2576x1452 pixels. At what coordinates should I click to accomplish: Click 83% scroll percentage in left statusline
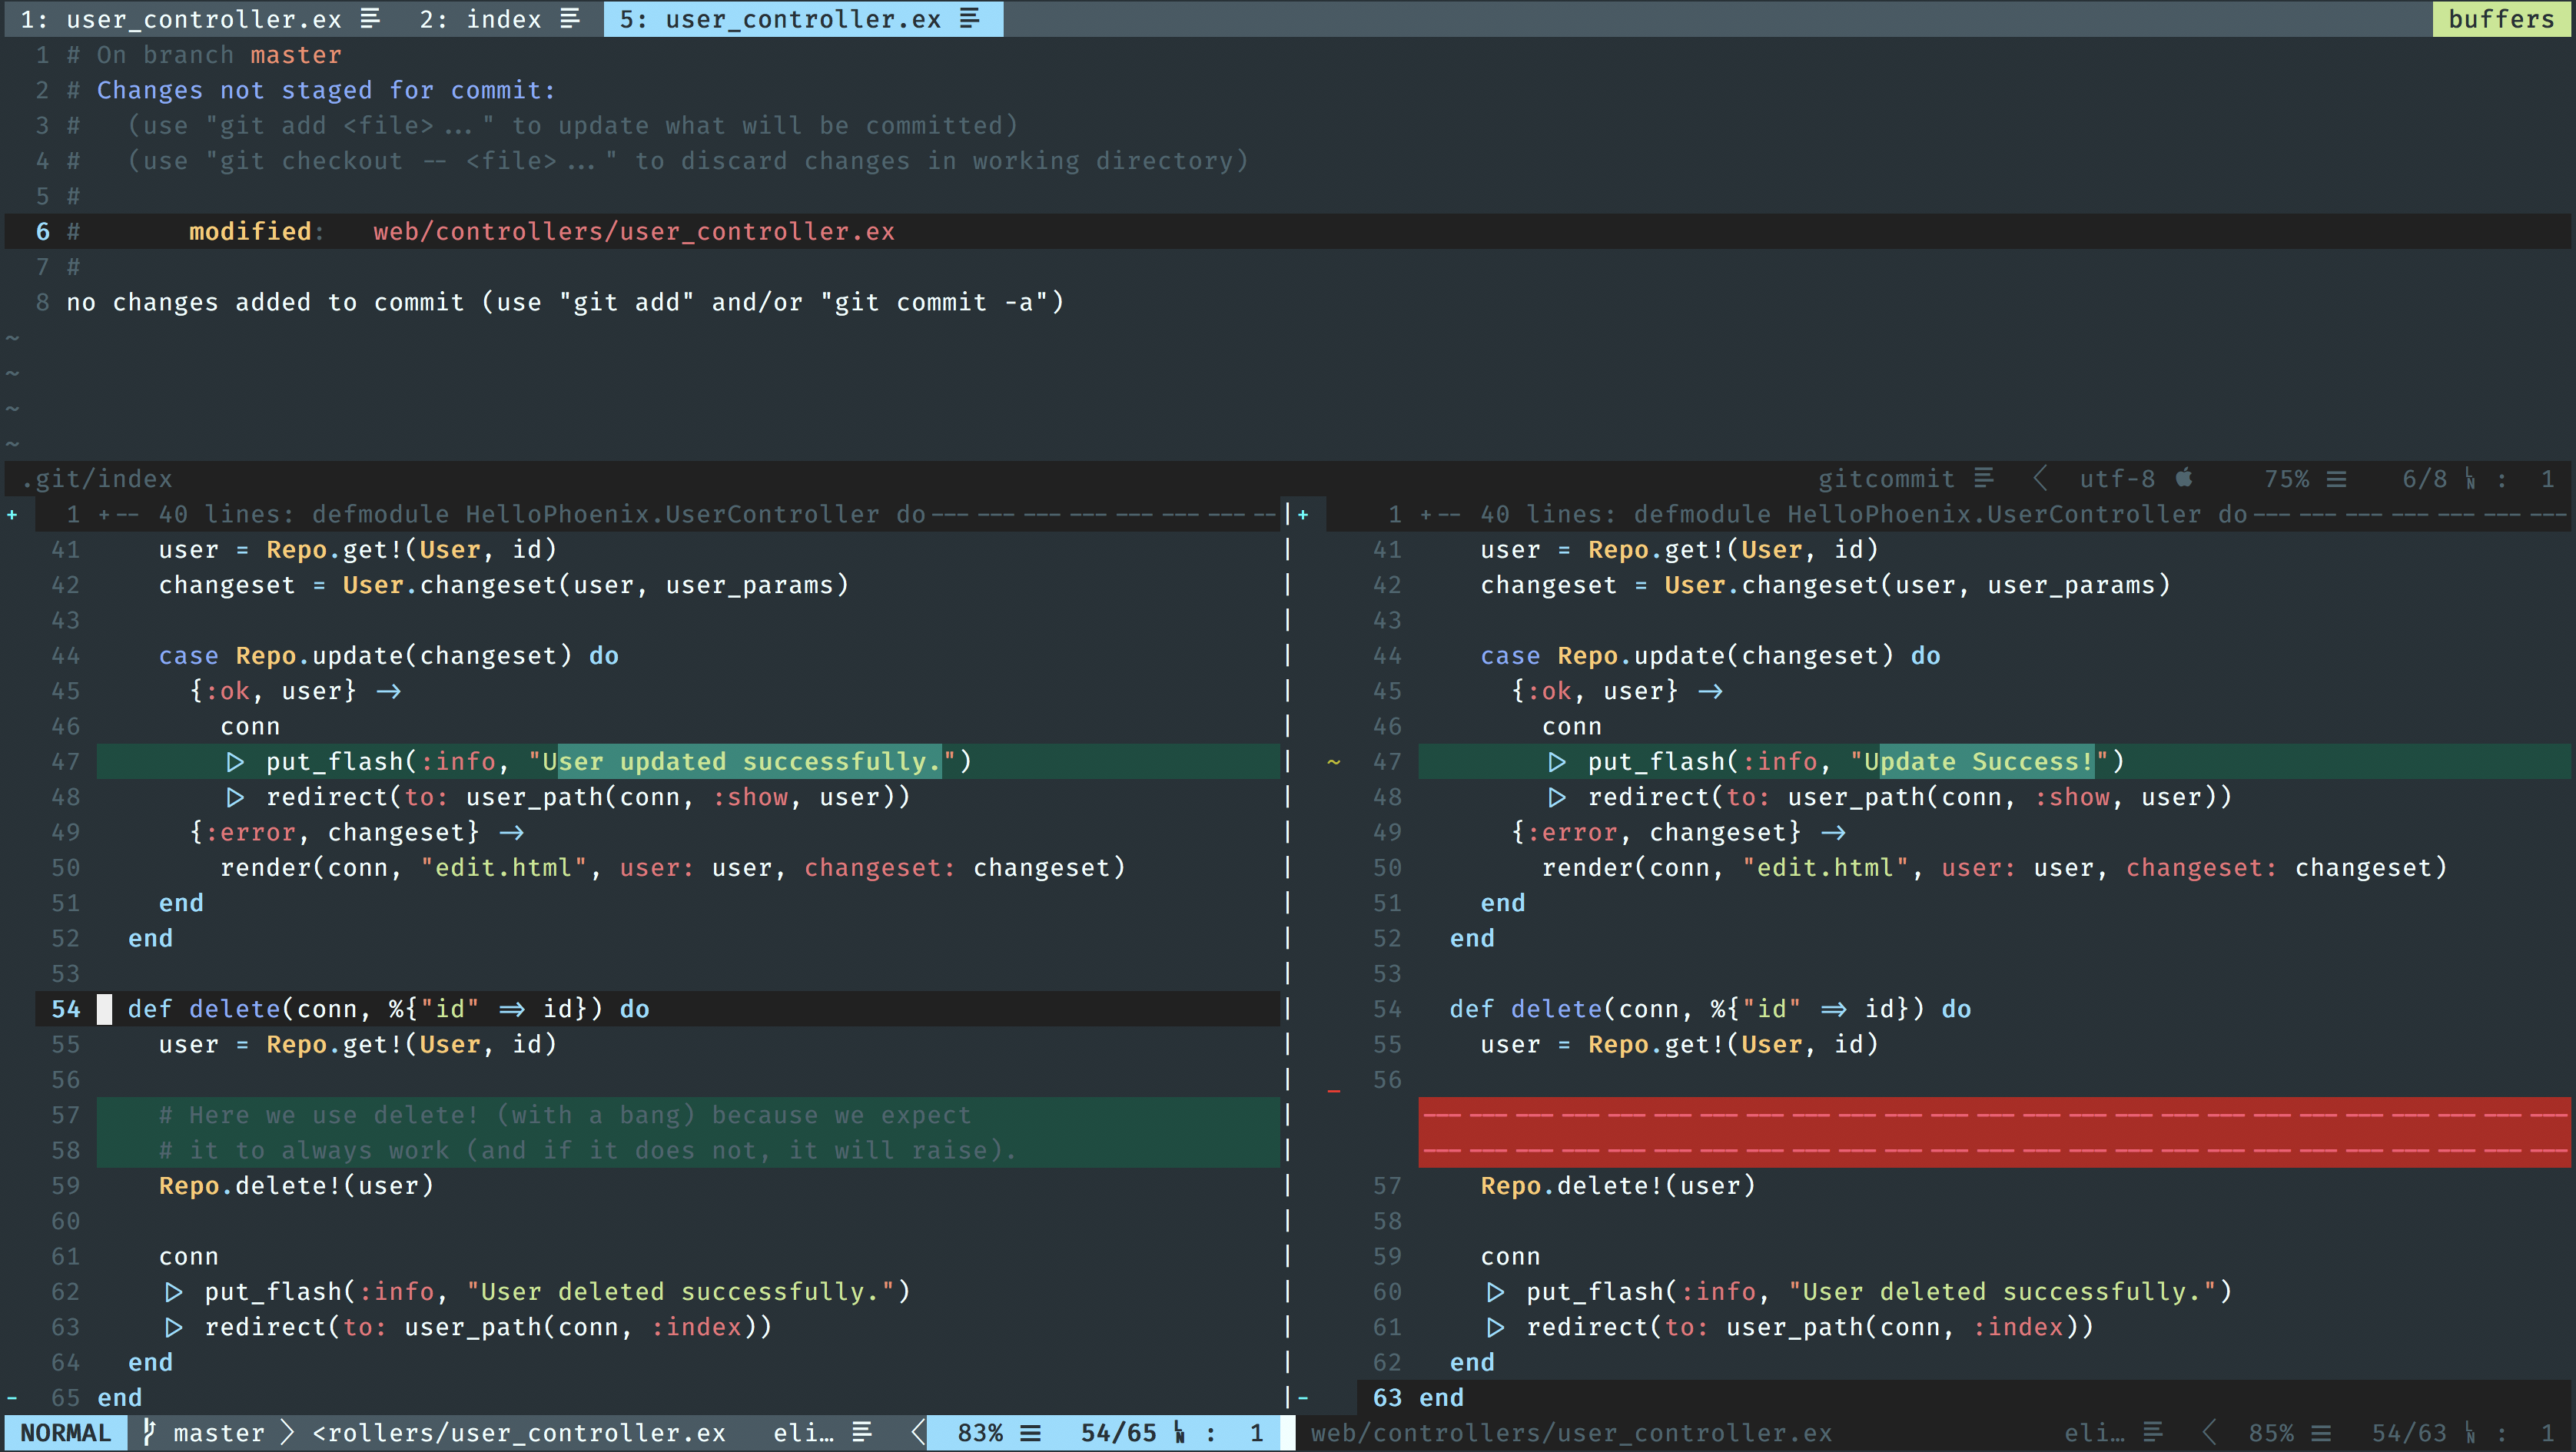[980, 1433]
